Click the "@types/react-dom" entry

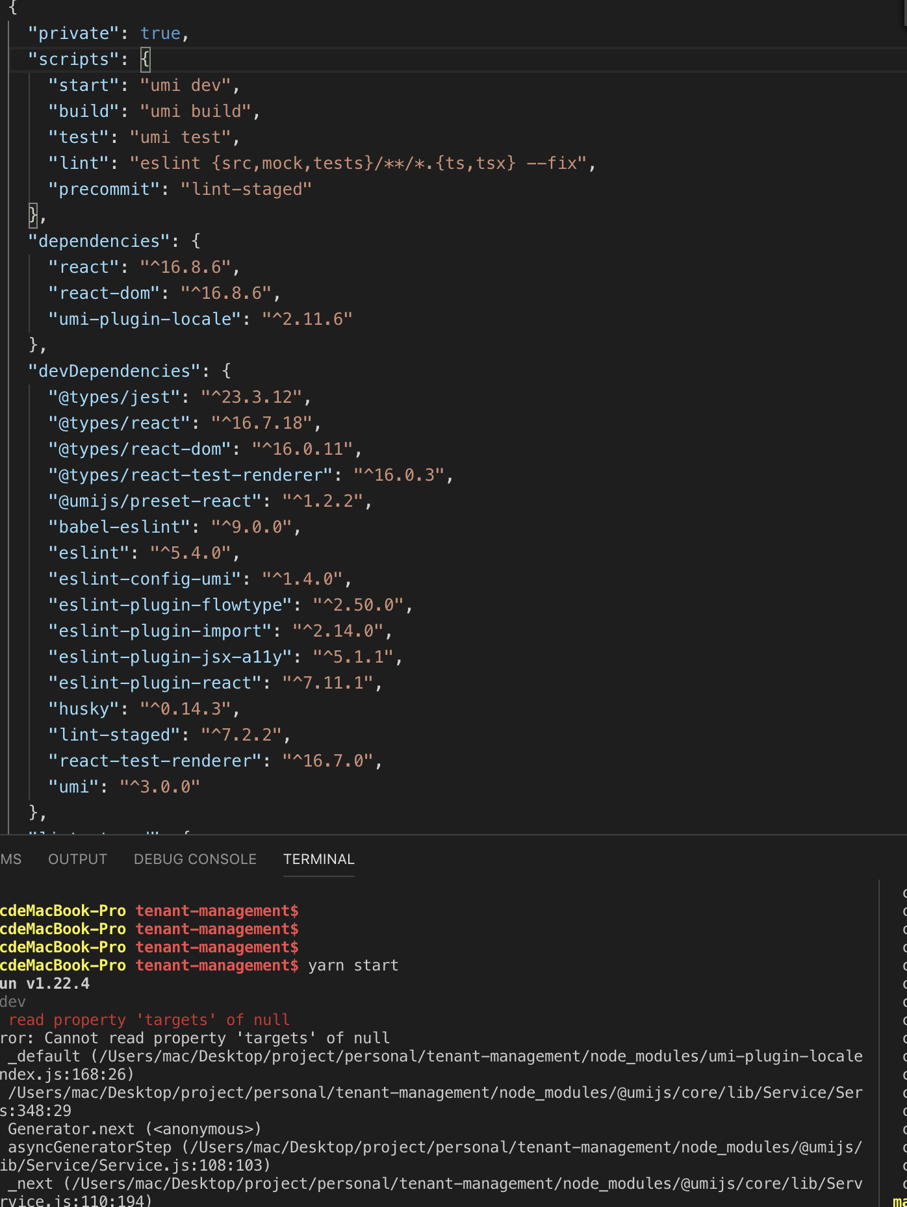140,449
